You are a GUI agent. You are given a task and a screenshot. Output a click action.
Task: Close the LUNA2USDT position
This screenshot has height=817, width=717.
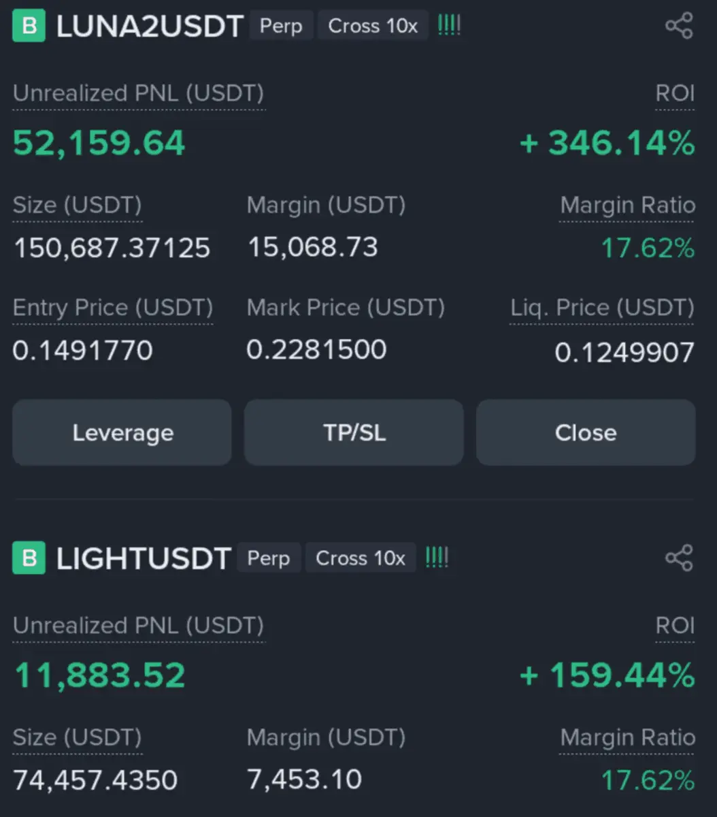tap(586, 433)
